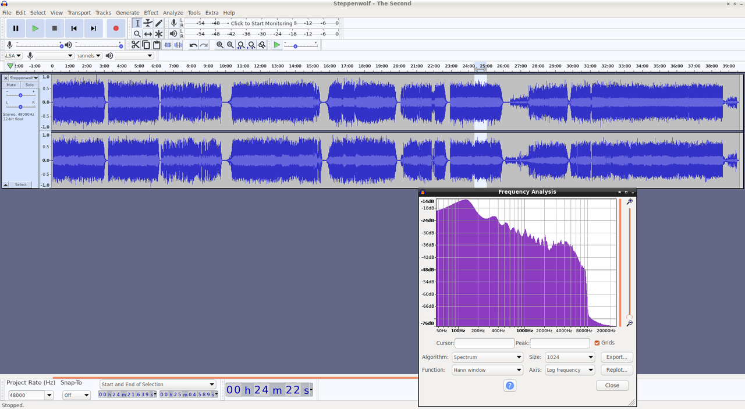Open the Tracks menu
Viewport: 745px width, 409px height.
[x=103, y=13]
